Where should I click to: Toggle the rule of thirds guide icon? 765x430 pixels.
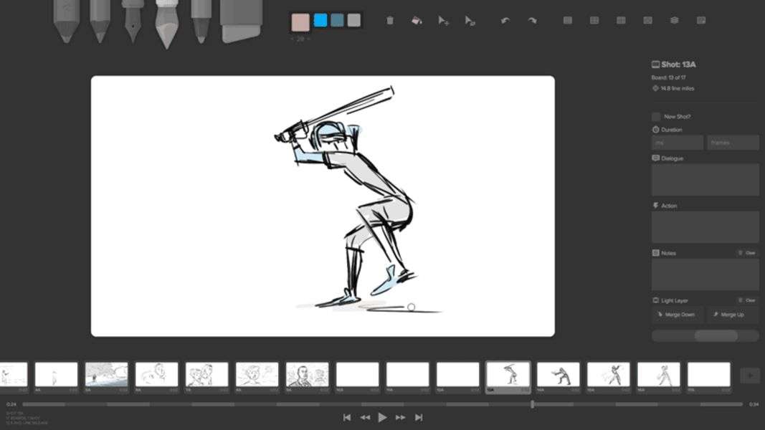(621, 21)
